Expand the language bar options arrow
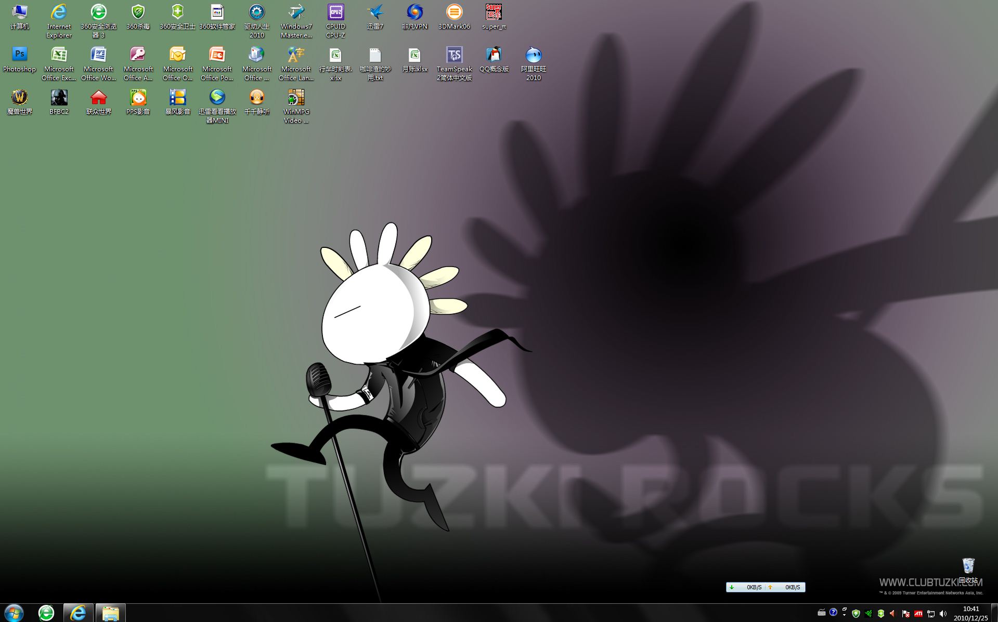 click(x=844, y=615)
